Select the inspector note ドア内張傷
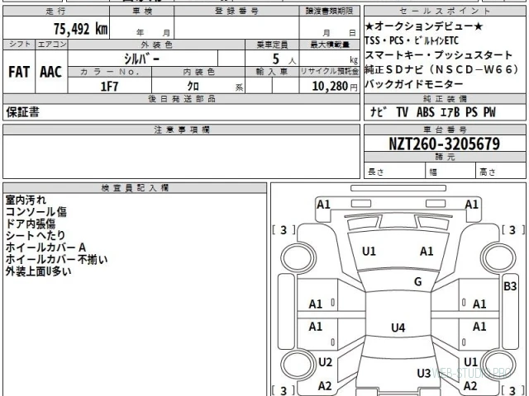The image size is (529, 396). click(31, 224)
